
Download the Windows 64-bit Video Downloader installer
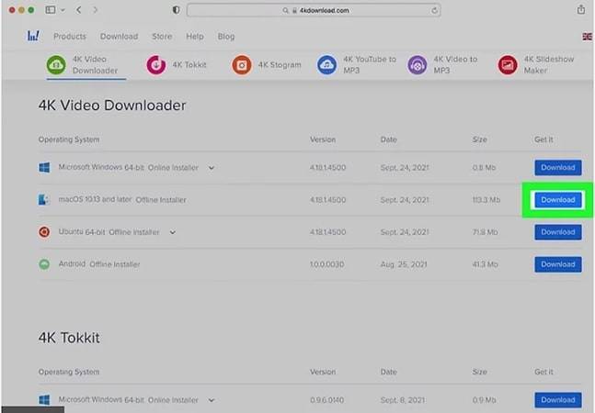pyautogui.click(x=558, y=167)
